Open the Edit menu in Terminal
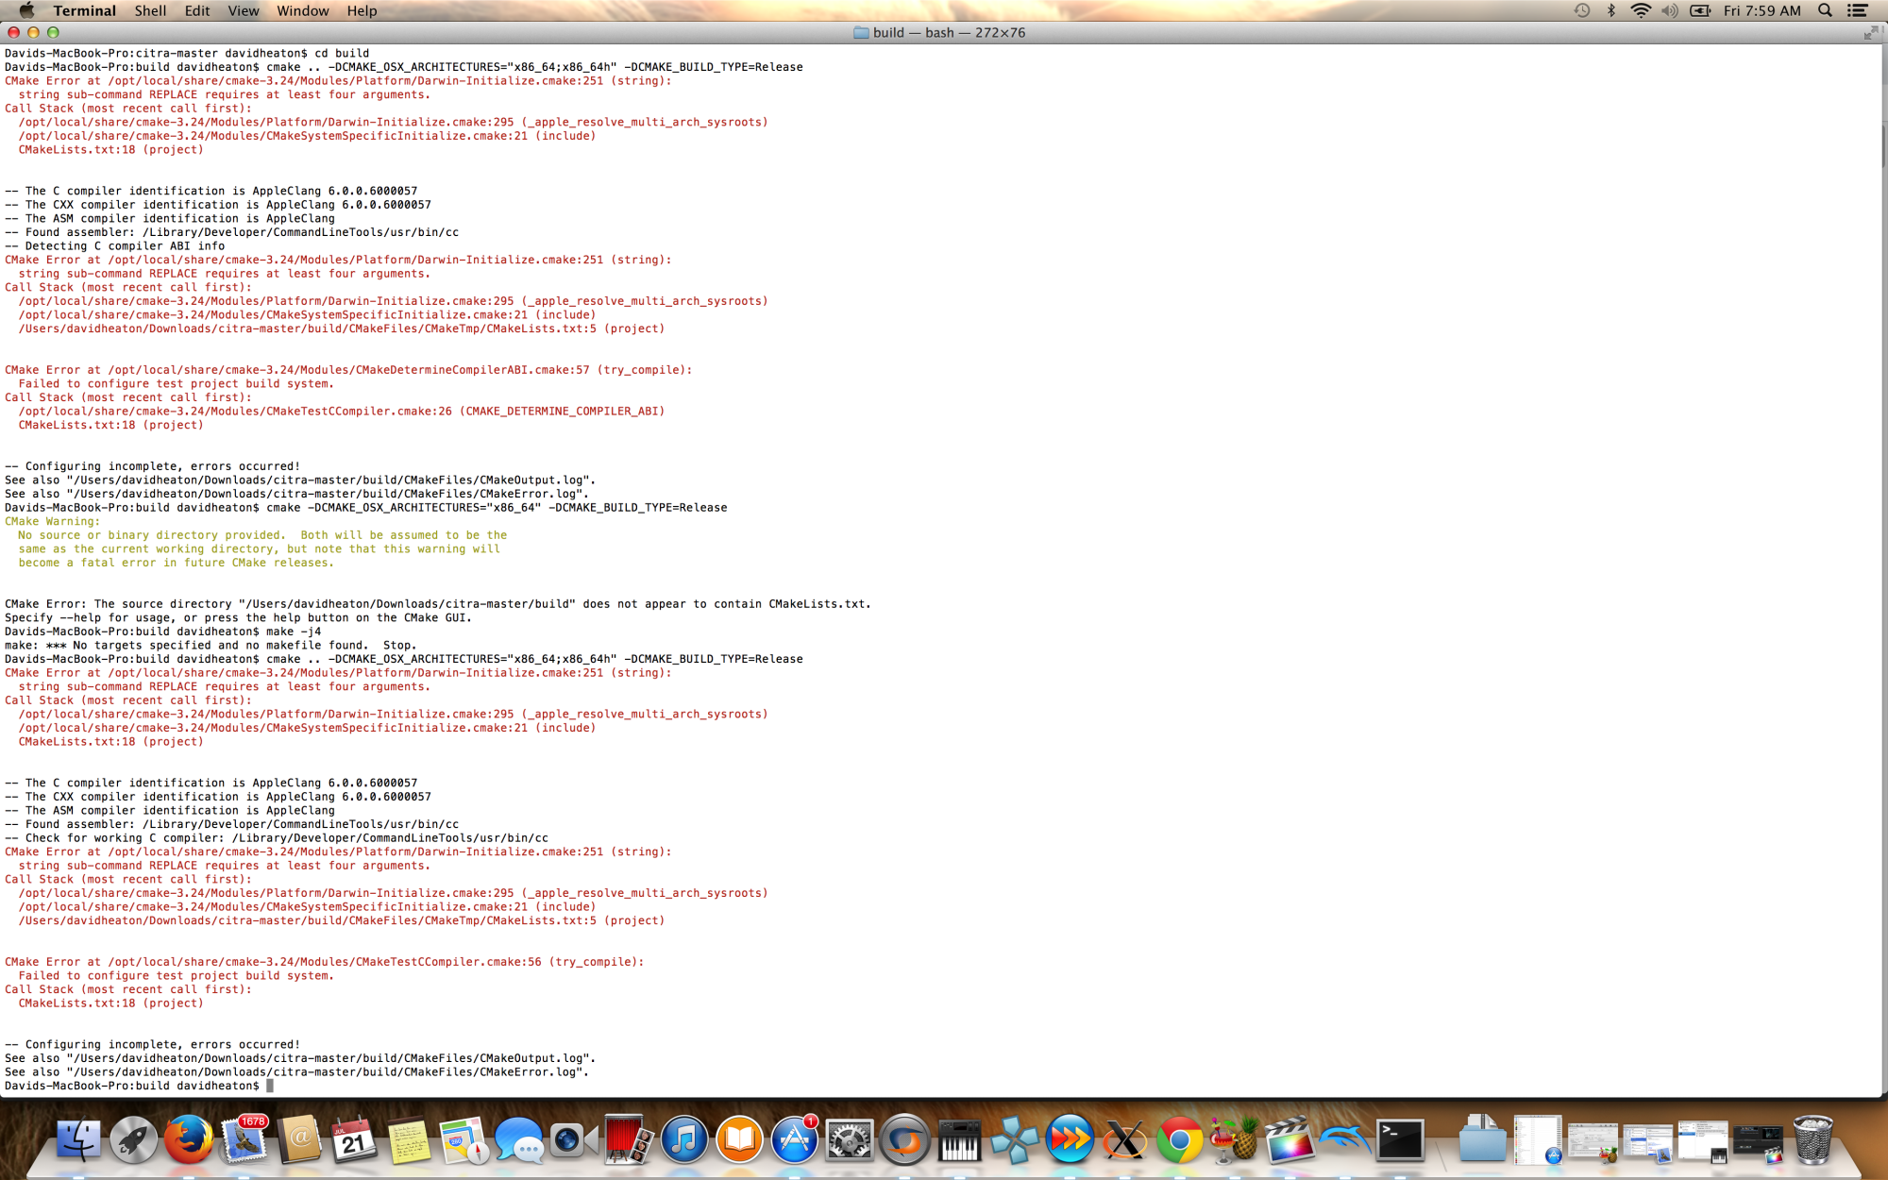 tap(197, 10)
